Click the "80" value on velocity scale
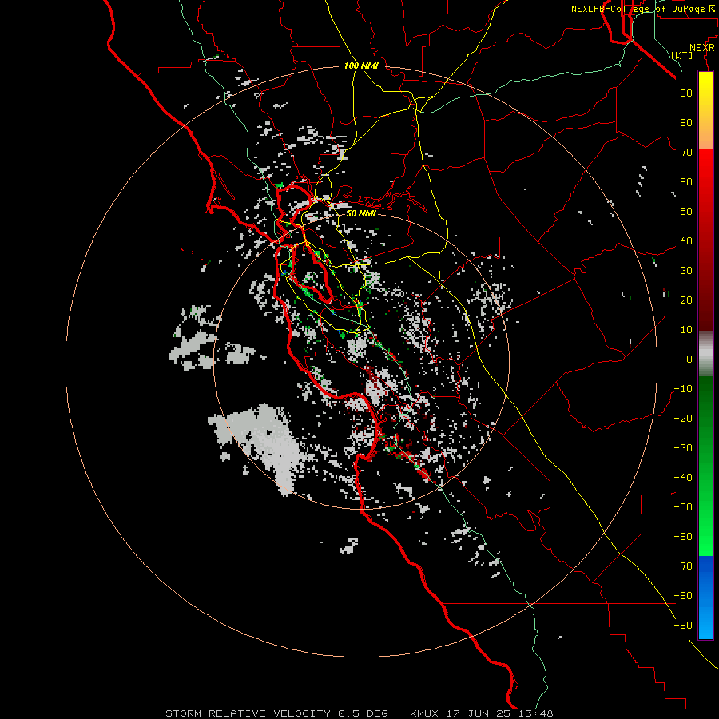The width and height of the screenshot is (719, 719). [x=686, y=123]
